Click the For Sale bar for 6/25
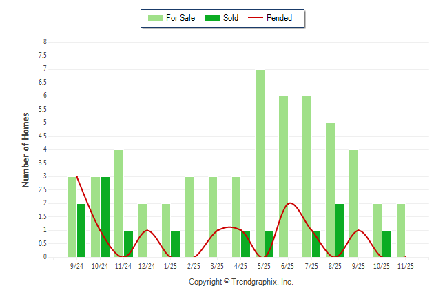This screenshot has width=445, height=299. 283,176
